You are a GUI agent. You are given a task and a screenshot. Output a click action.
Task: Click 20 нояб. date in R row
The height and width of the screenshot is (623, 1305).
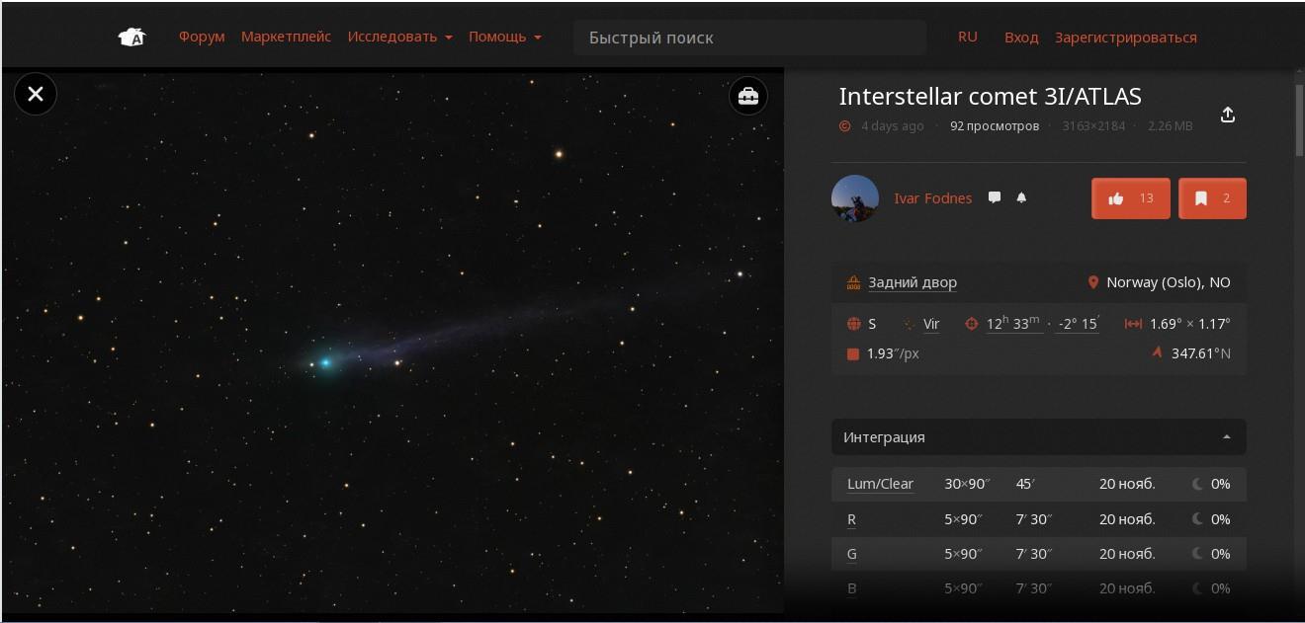click(x=1127, y=519)
